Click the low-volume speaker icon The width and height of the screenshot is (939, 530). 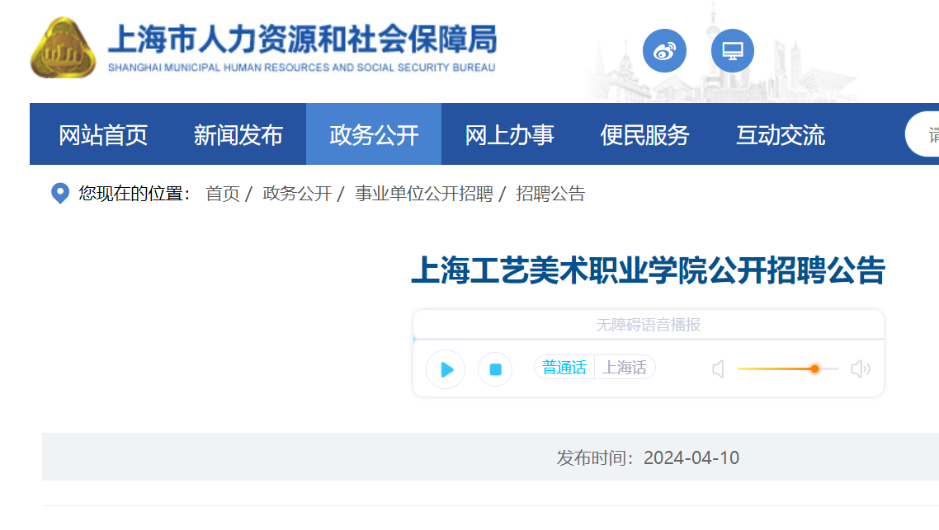coord(719,369)
